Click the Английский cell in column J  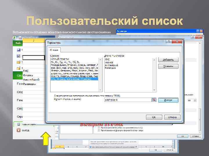coord(34,80)
